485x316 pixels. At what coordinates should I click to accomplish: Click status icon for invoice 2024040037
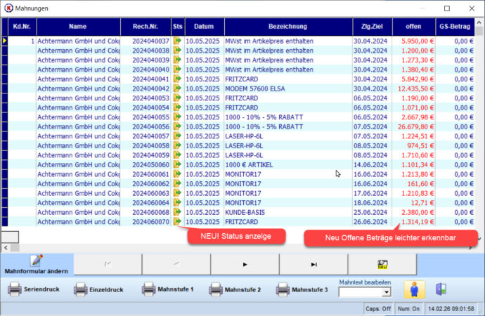(x=178, y=41)
